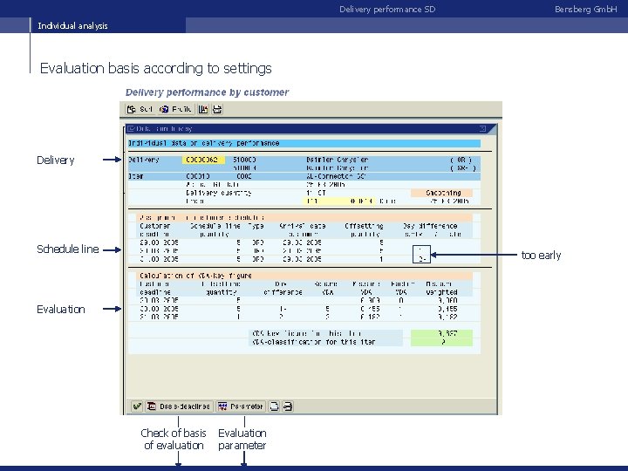Click the print icon in the bottom toolbar

pyautogui.click(x=288, y=406)
